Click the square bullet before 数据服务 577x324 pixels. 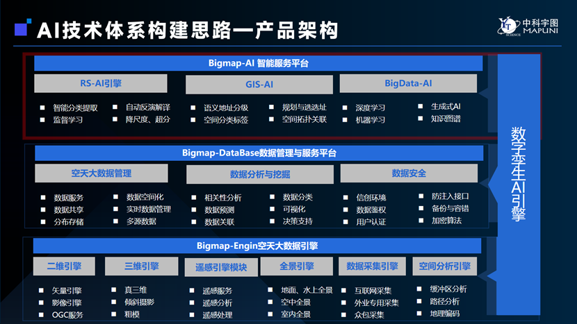pos(42,198)
